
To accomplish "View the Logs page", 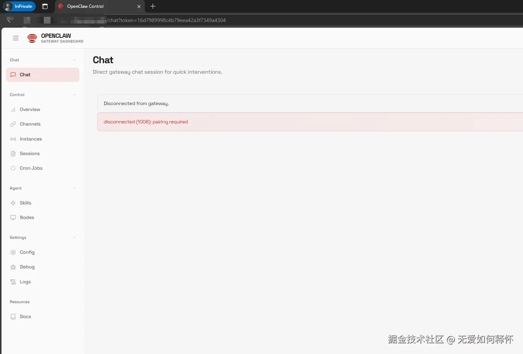I will pos(43,282).
